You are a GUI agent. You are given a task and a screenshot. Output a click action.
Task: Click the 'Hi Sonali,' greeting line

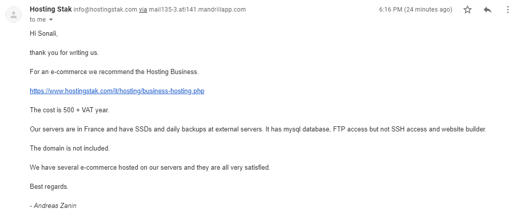[44, 33]
